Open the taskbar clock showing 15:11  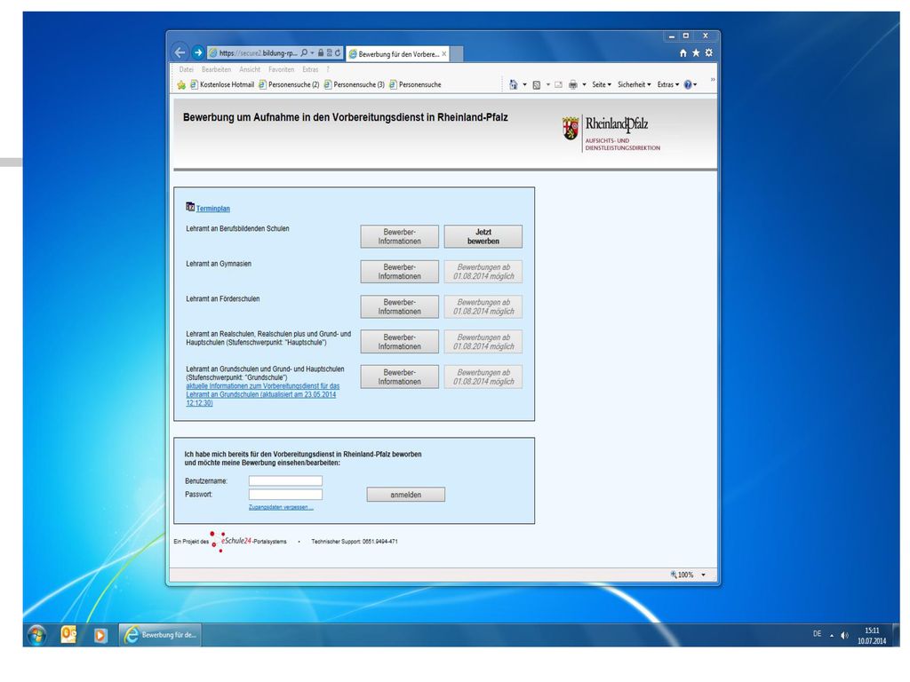[x=872, y=636]
